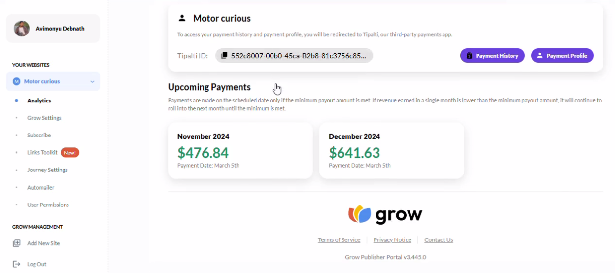Viewport: 615px width, 273px height.
Task: Click the Log Out arrow icon
Action: click(x=17, y=264)
